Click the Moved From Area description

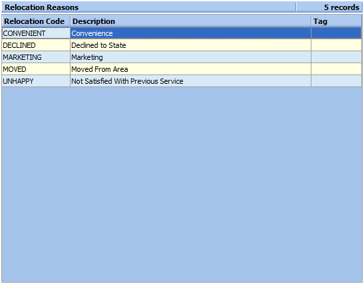[190, 69]
